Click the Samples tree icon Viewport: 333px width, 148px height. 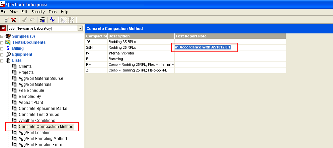pos(8,36)
